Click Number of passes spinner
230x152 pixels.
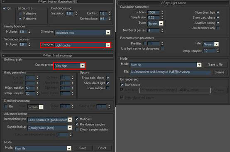162,30
